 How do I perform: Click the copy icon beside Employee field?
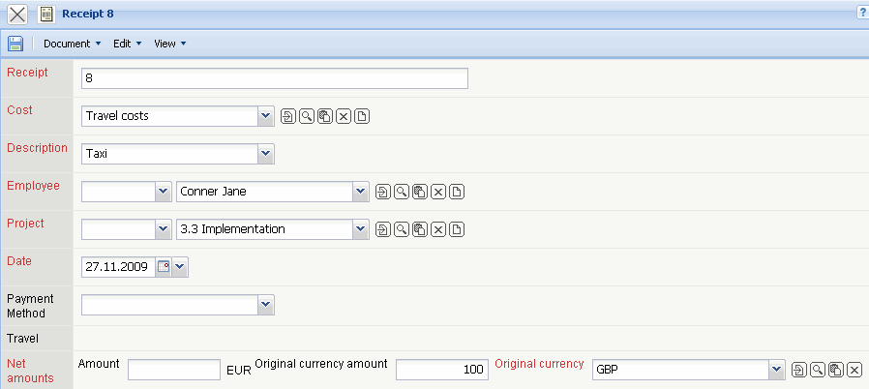tap(420, 192)
